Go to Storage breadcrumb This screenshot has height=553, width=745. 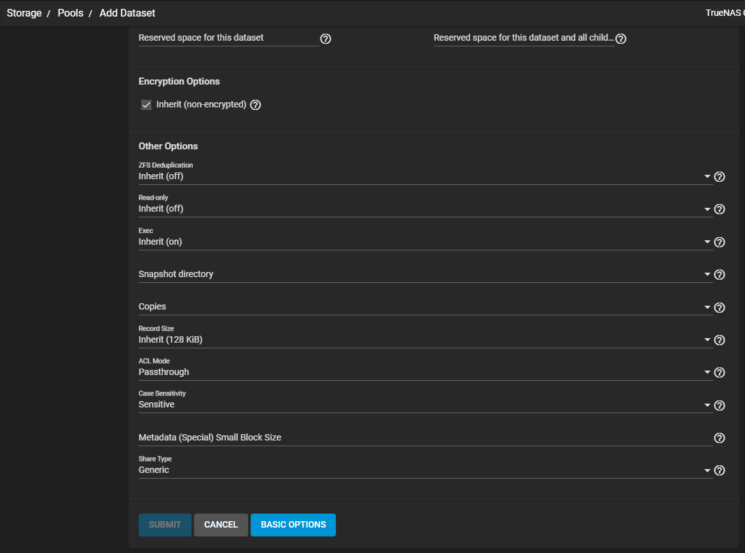tap(24, 13)
